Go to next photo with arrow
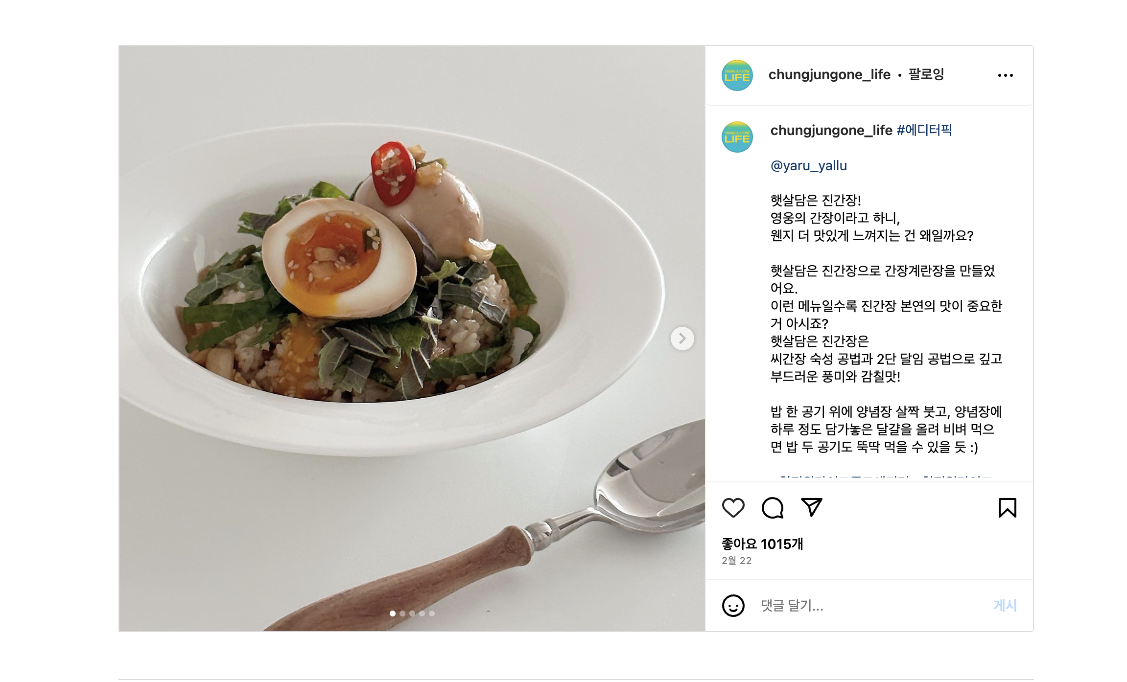1127x682 pixels. (682, 339)
